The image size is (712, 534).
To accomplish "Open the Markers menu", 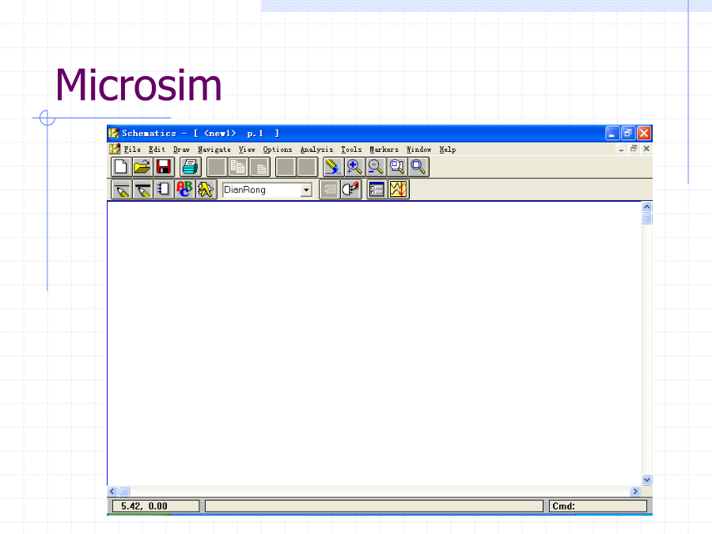I will click(384, 150).
